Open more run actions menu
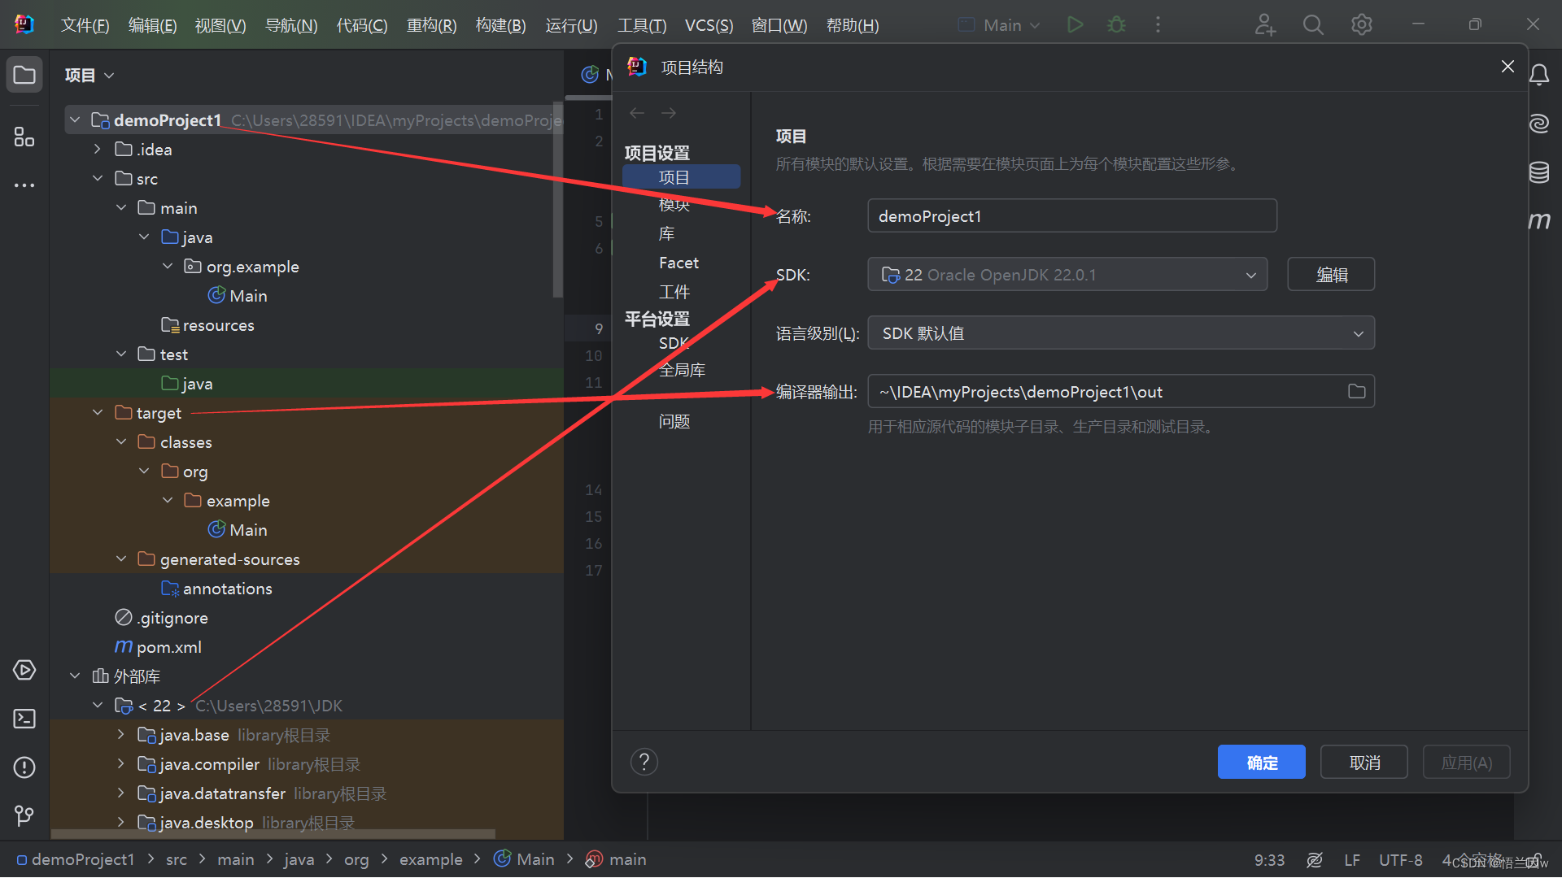The image size is (1562, 878). [x=1158, y=24]
